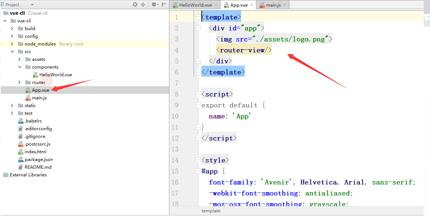Expand the router folder
Viewport: 430px width, 216px height.
click(x=20, y=82)
